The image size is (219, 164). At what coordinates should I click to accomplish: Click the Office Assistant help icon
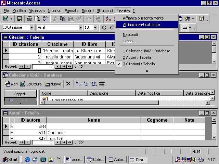[202, 19]
